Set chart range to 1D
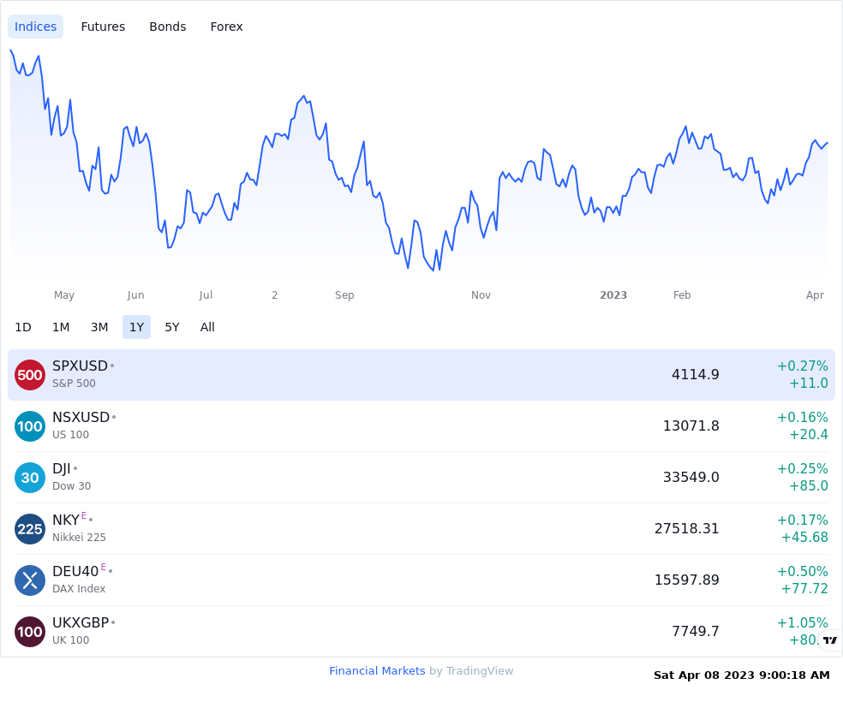 tap(23, 327)
